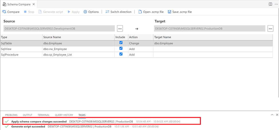279x130 pixels.
Task: Uncheck Include for dbo.Employee table
Action: [121, 43]
